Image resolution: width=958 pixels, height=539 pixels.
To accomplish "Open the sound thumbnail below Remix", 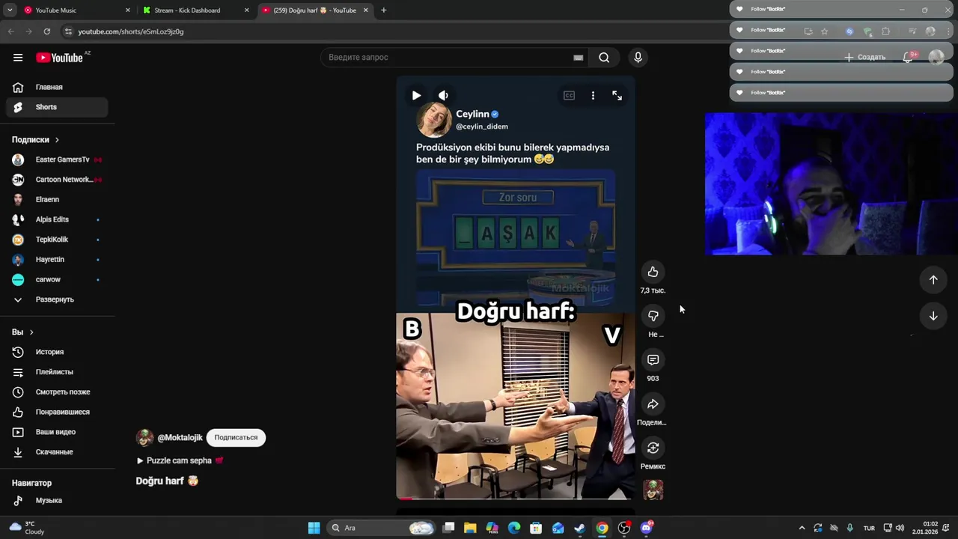I will 653,490.
